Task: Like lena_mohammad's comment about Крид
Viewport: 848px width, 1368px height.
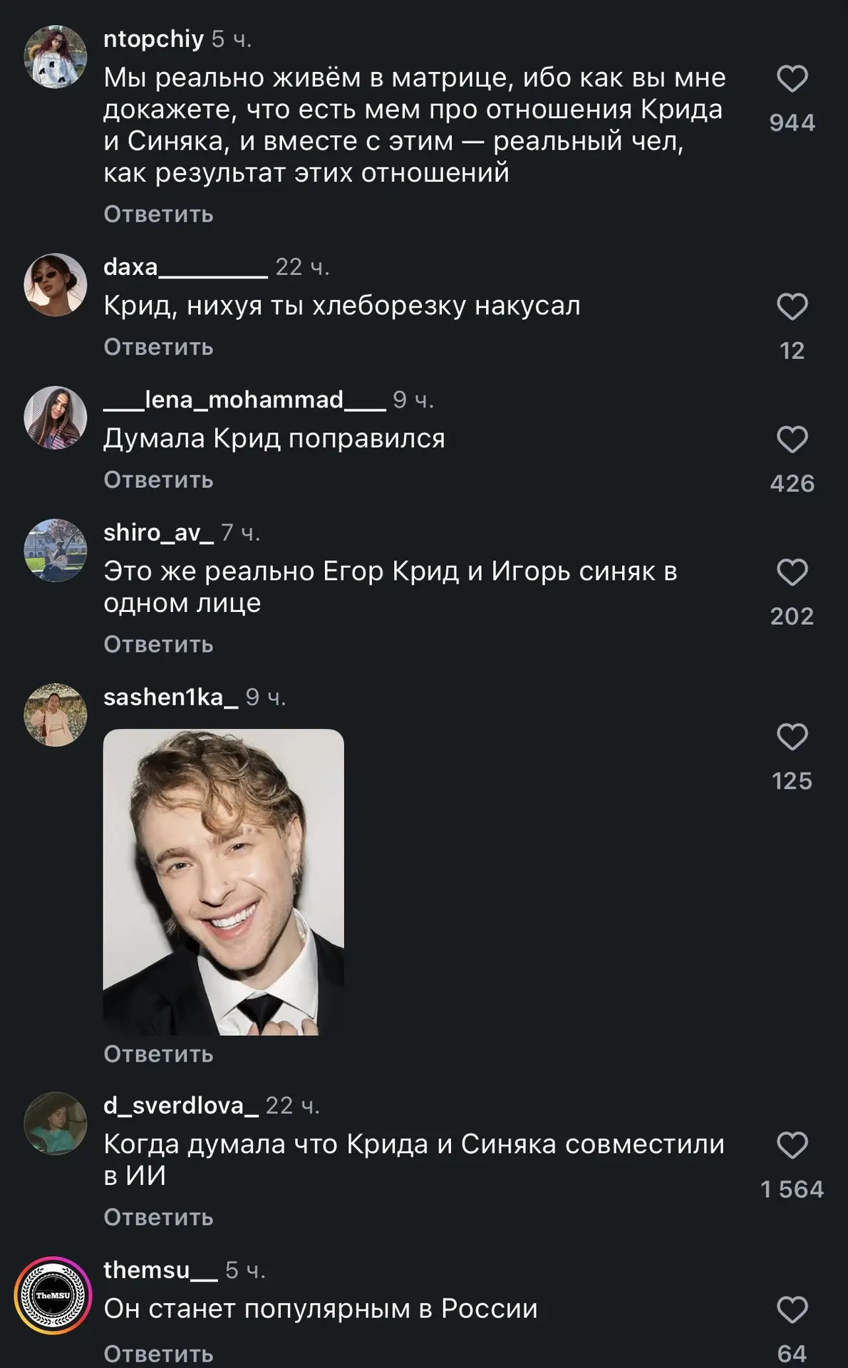Action: 792,440
